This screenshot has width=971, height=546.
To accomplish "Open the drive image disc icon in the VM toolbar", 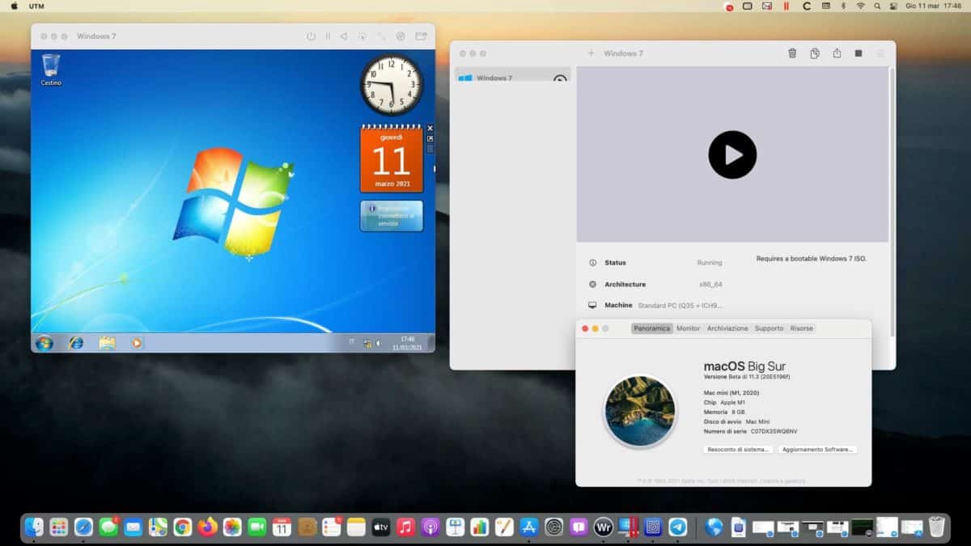I will (401, 36).
